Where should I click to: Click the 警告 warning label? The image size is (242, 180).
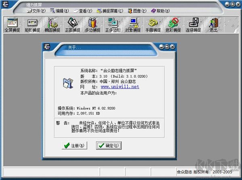tap(63, 123)
